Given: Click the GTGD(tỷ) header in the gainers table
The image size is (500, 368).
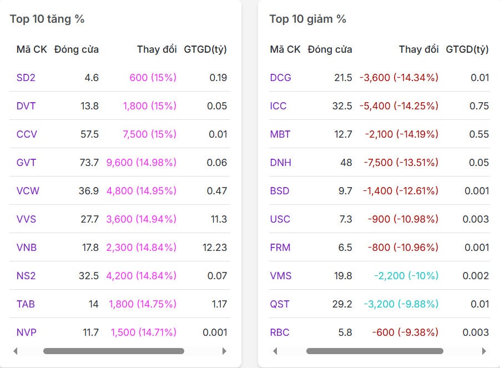Looking at the screenshot, I should (206, 49).
